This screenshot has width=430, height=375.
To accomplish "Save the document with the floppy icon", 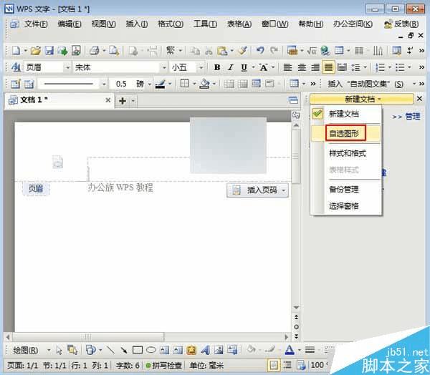I will 49,51.
